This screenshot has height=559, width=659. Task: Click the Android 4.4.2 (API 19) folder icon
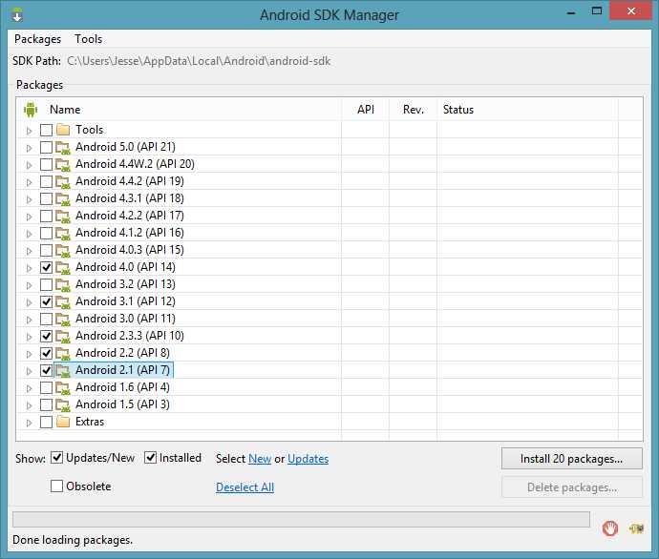(64, 181)
